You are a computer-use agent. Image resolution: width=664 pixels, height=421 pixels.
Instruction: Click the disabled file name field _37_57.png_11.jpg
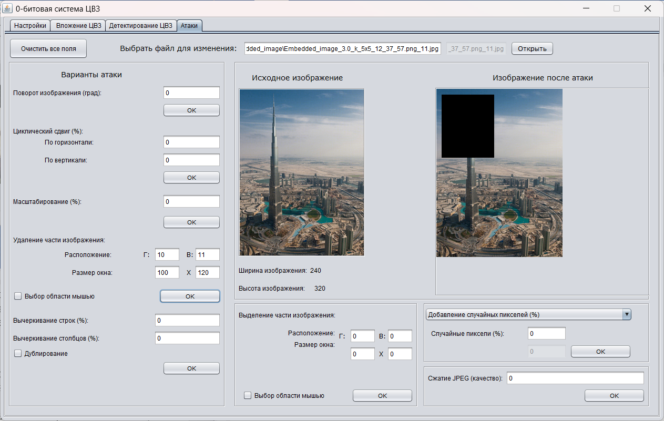476,48
